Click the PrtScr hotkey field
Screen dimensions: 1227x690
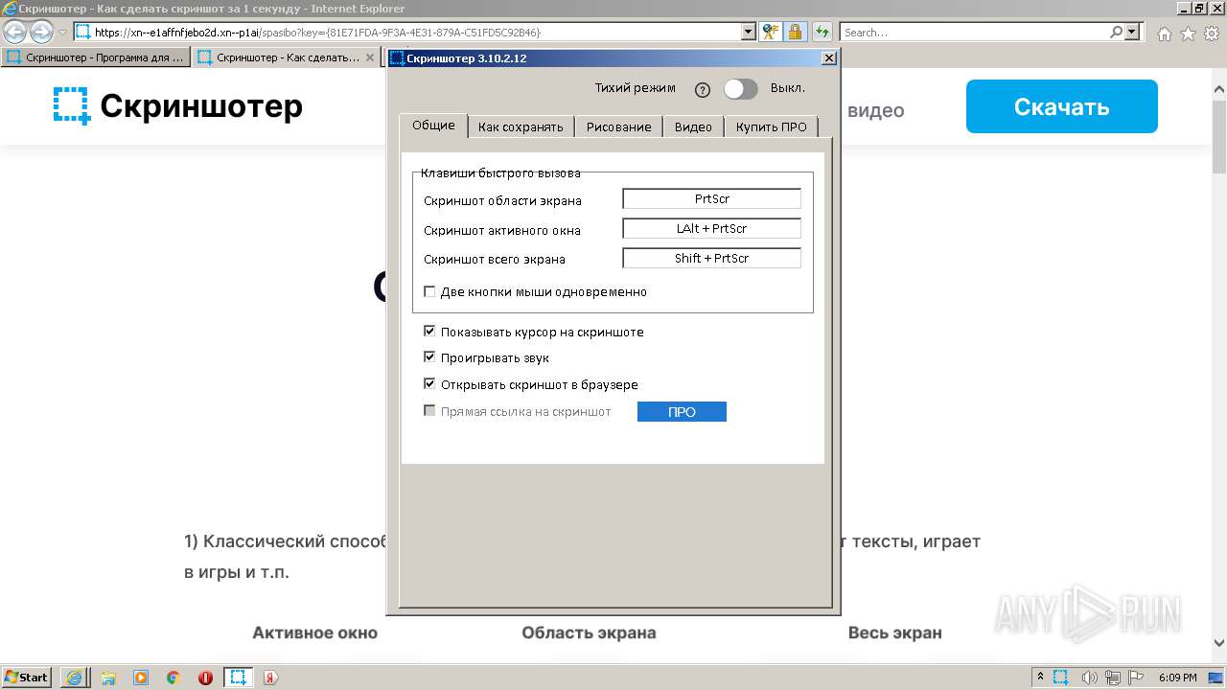711,198
